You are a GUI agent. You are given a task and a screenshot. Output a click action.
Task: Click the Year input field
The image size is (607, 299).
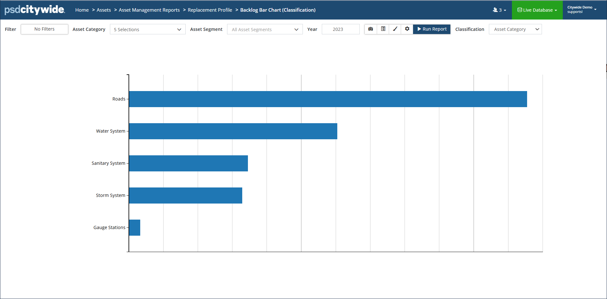(x=340, y=29)
